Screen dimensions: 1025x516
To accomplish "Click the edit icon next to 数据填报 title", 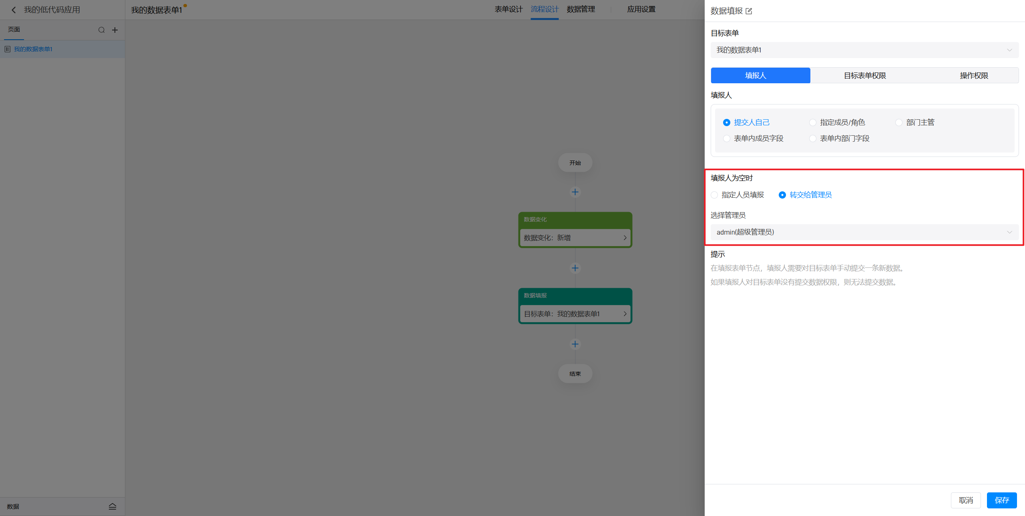I will tap(749, 11).
